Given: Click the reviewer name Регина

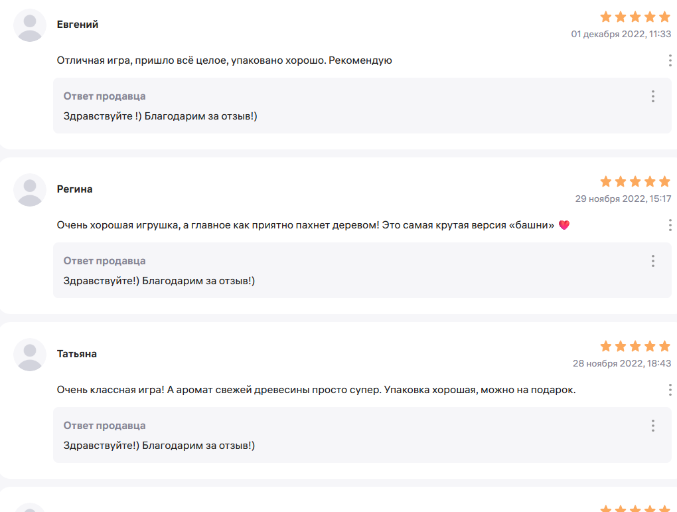Looking at the screenshot, I should pyautogui.click(x=75, y=189).
